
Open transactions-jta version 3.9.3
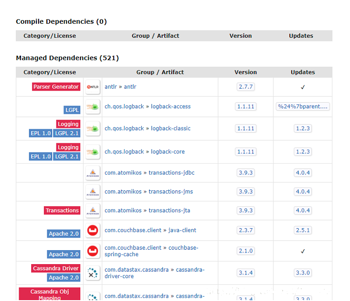(245, 210)
